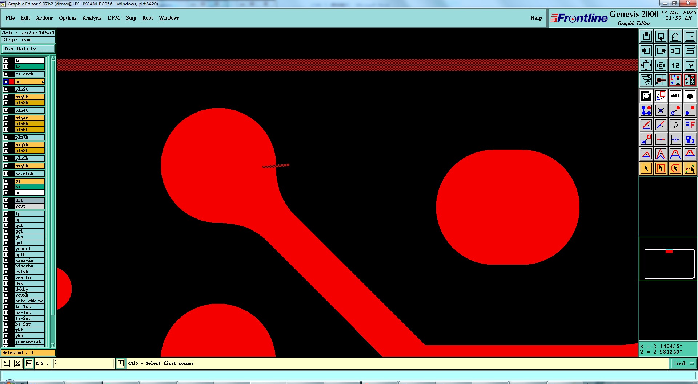This screenshot has height=384, width=698.
Task: Click the black square with circle feature icon
Action: pyautogui.click(x=646, y=96)
